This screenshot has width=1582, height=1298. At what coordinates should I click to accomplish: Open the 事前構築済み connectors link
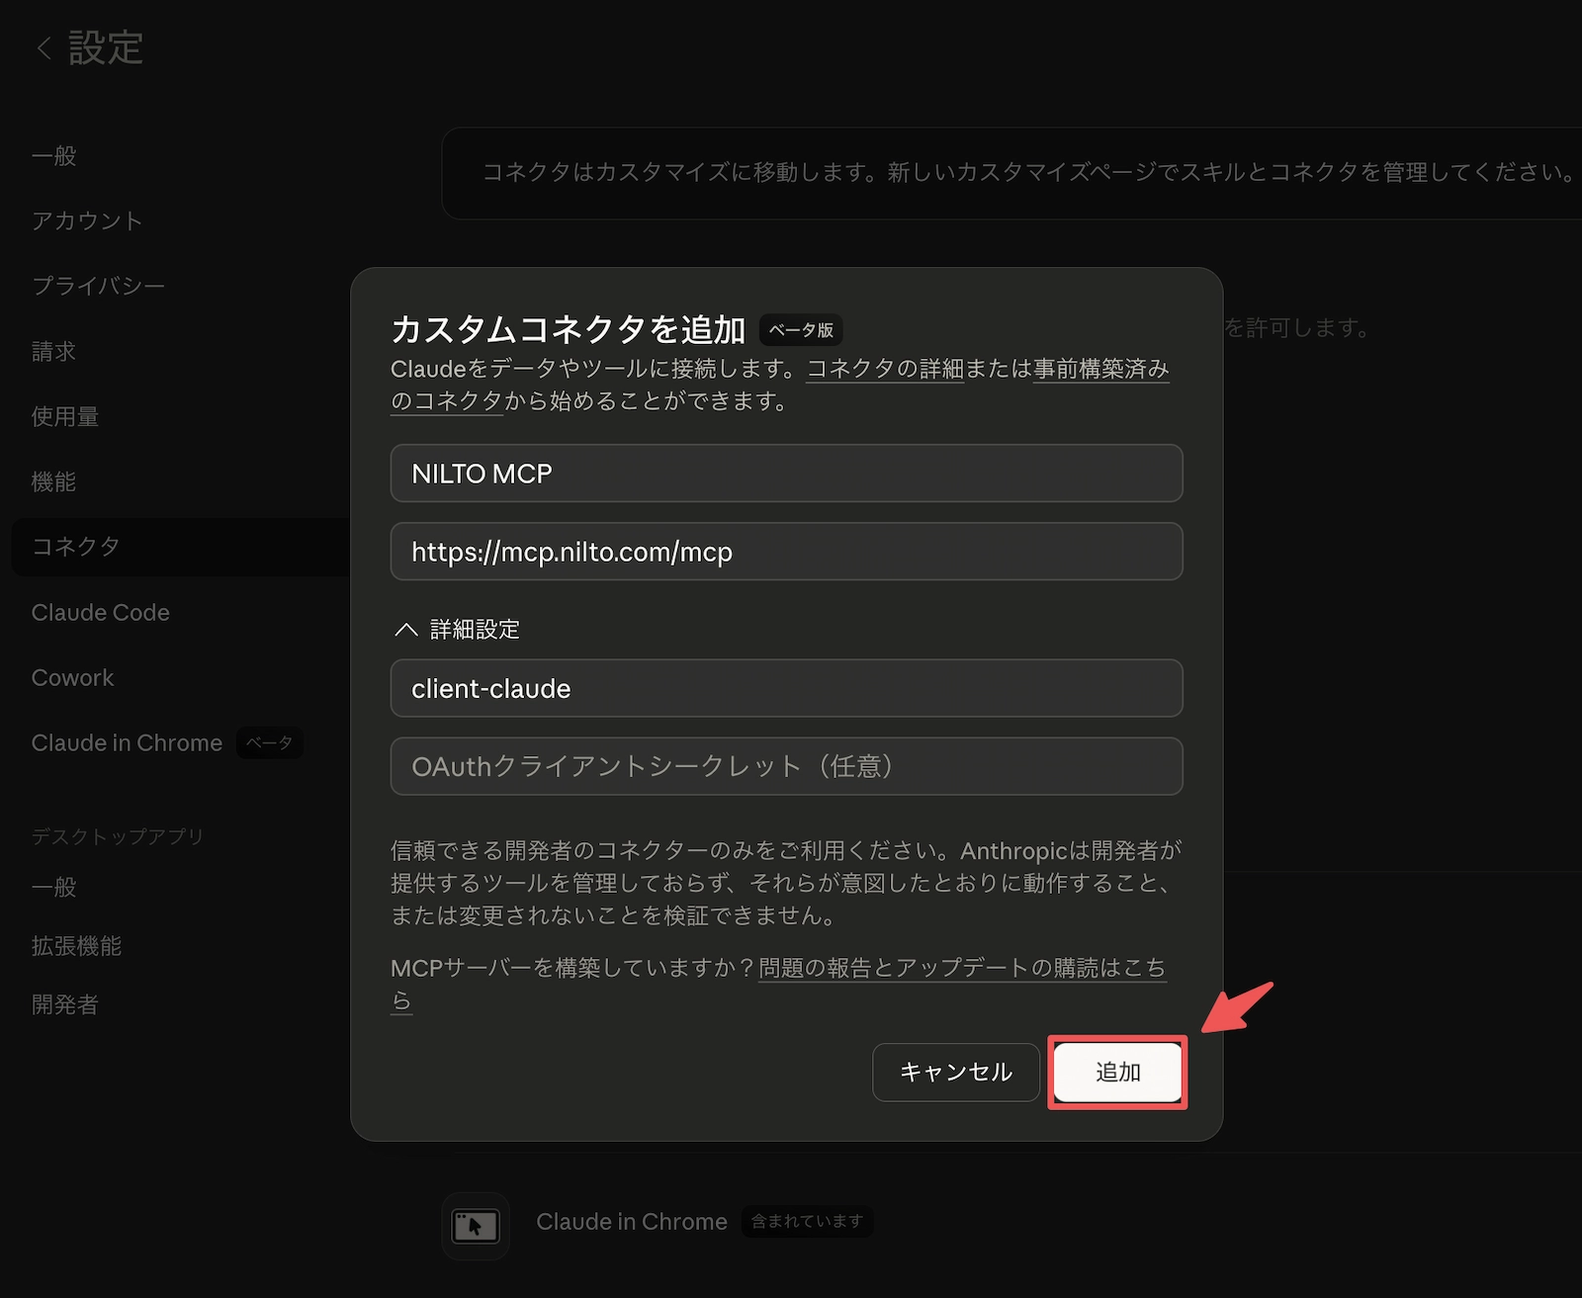(x=1100, y=369)
